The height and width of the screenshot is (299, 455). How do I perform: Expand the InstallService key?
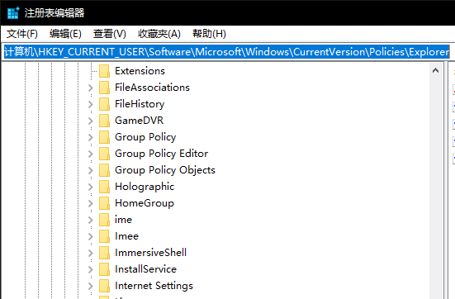[x=91, y=270]
